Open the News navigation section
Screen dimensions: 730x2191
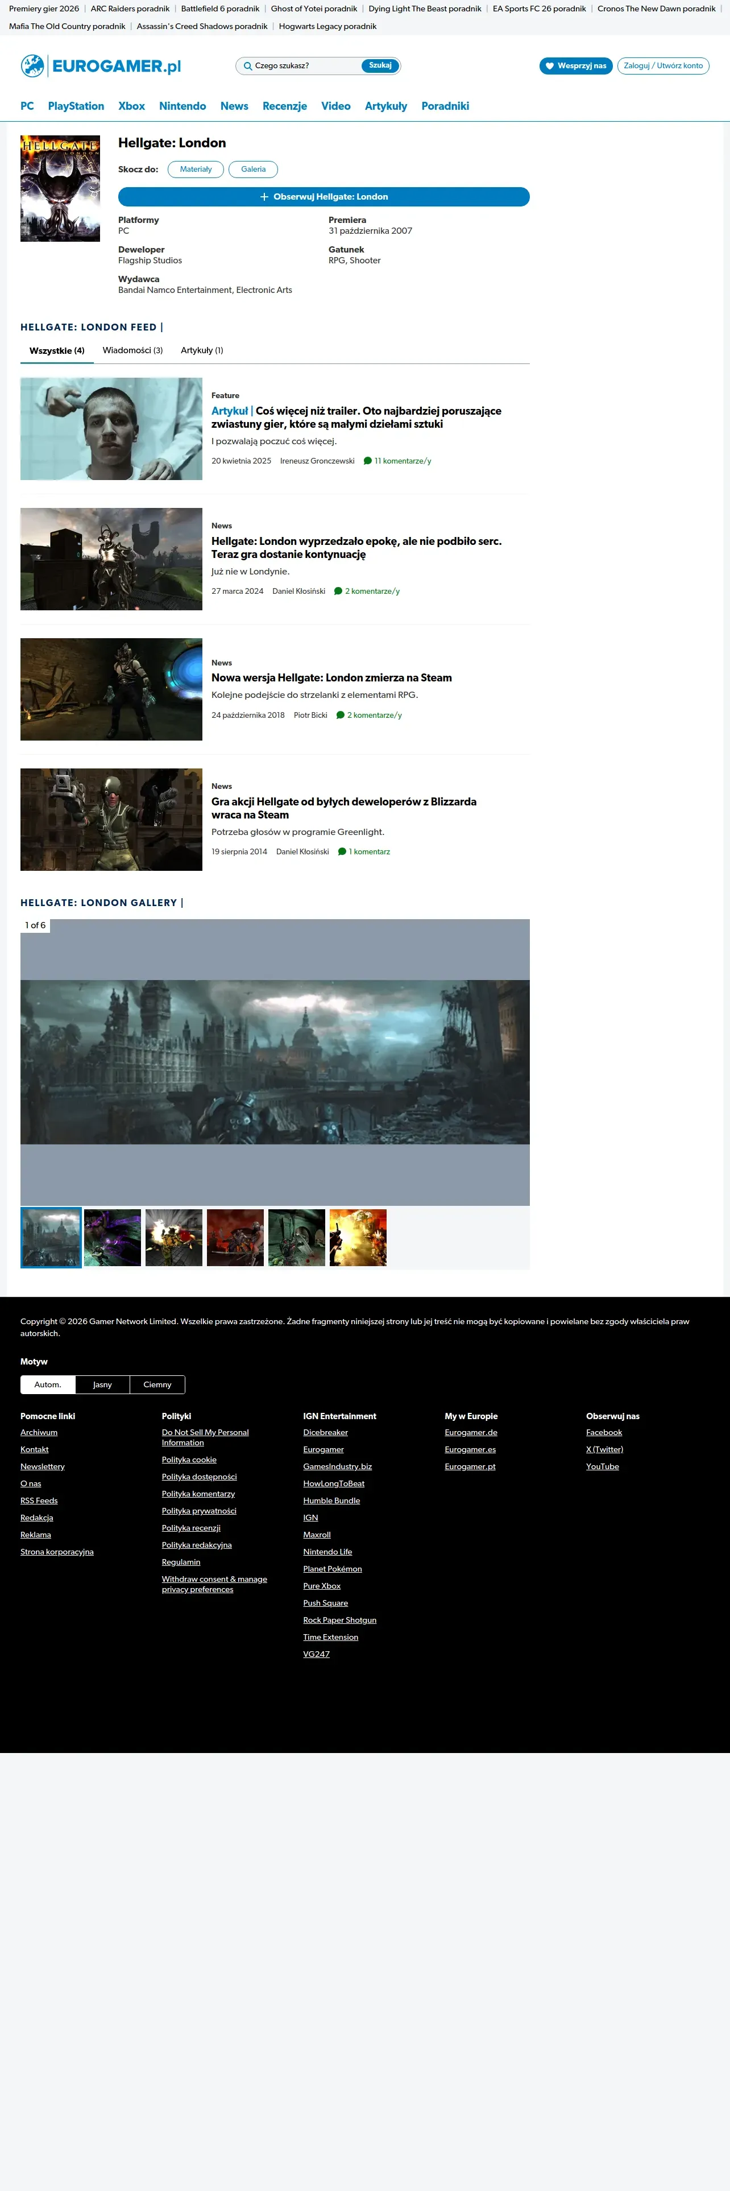click(235, 106)
